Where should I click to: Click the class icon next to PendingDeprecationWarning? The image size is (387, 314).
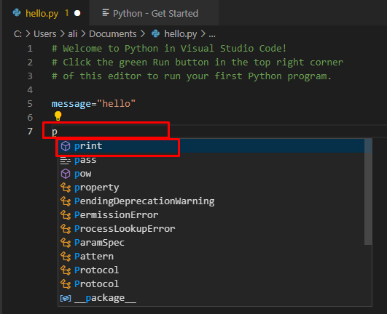66,201
